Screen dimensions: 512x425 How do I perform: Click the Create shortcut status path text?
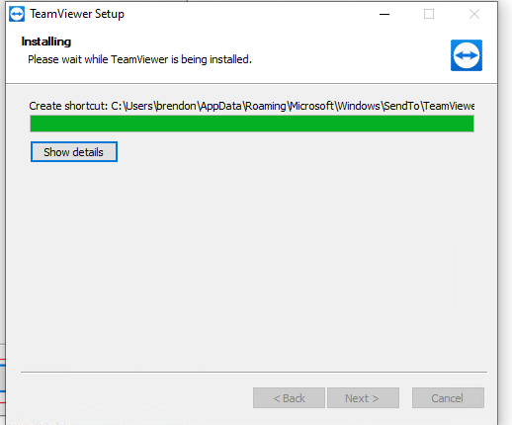(x=252, y=106)
